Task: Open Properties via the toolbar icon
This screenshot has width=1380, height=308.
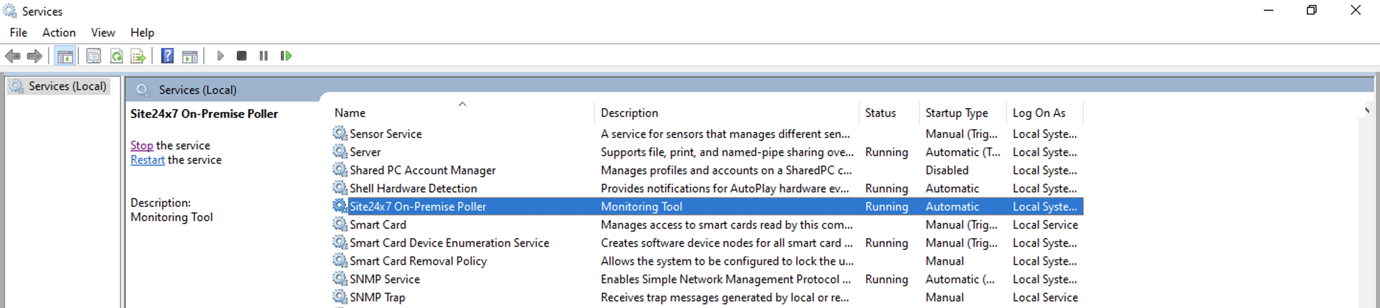Action: [94, 55]
